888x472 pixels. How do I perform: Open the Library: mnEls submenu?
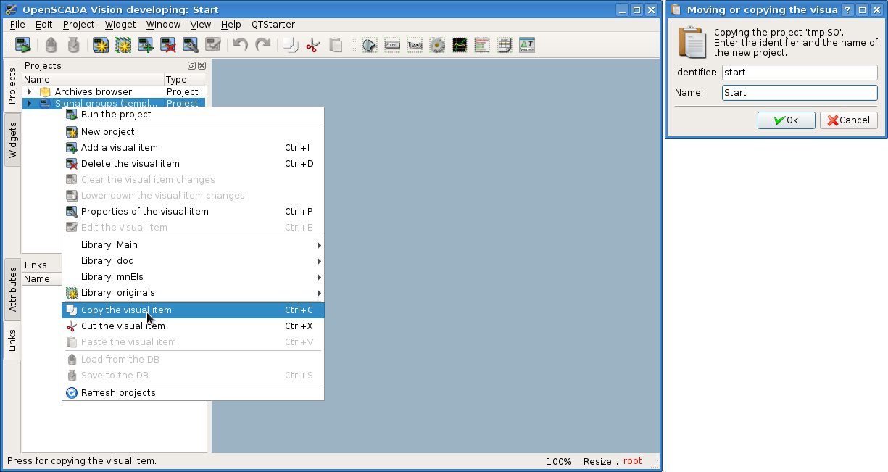click(x=193, y=277)
